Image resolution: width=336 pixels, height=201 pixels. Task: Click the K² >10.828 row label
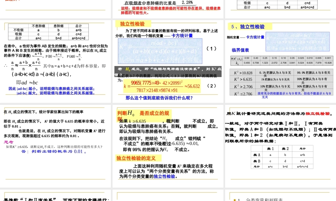(x=243, y=73)
